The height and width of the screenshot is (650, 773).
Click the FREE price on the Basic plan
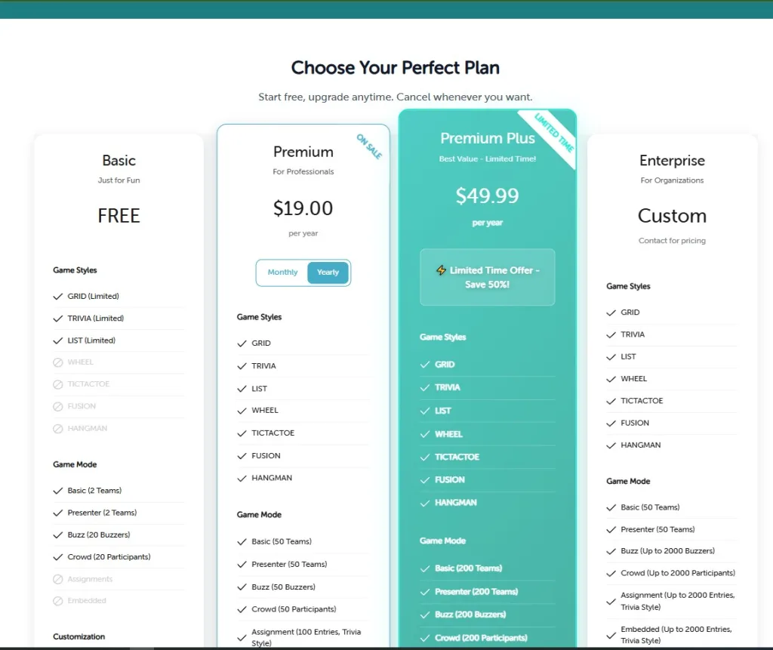119,216
